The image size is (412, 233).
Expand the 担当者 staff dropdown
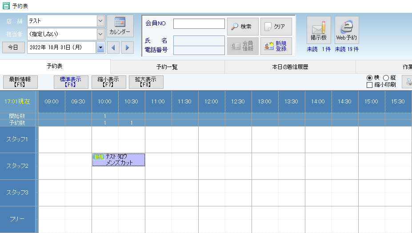click(100, 34)
